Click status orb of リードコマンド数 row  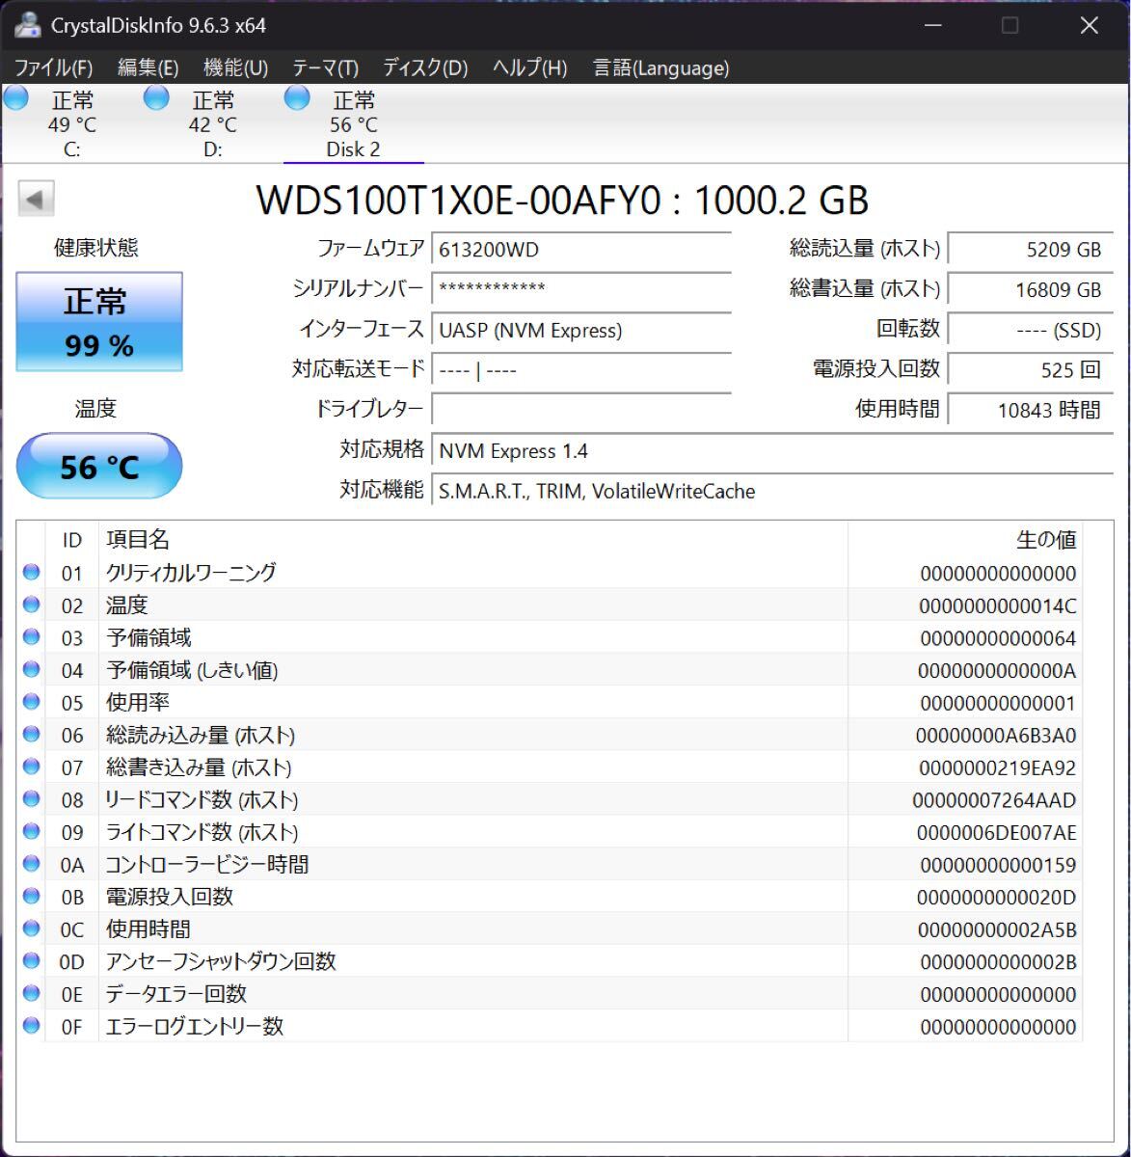coord(32,798)
